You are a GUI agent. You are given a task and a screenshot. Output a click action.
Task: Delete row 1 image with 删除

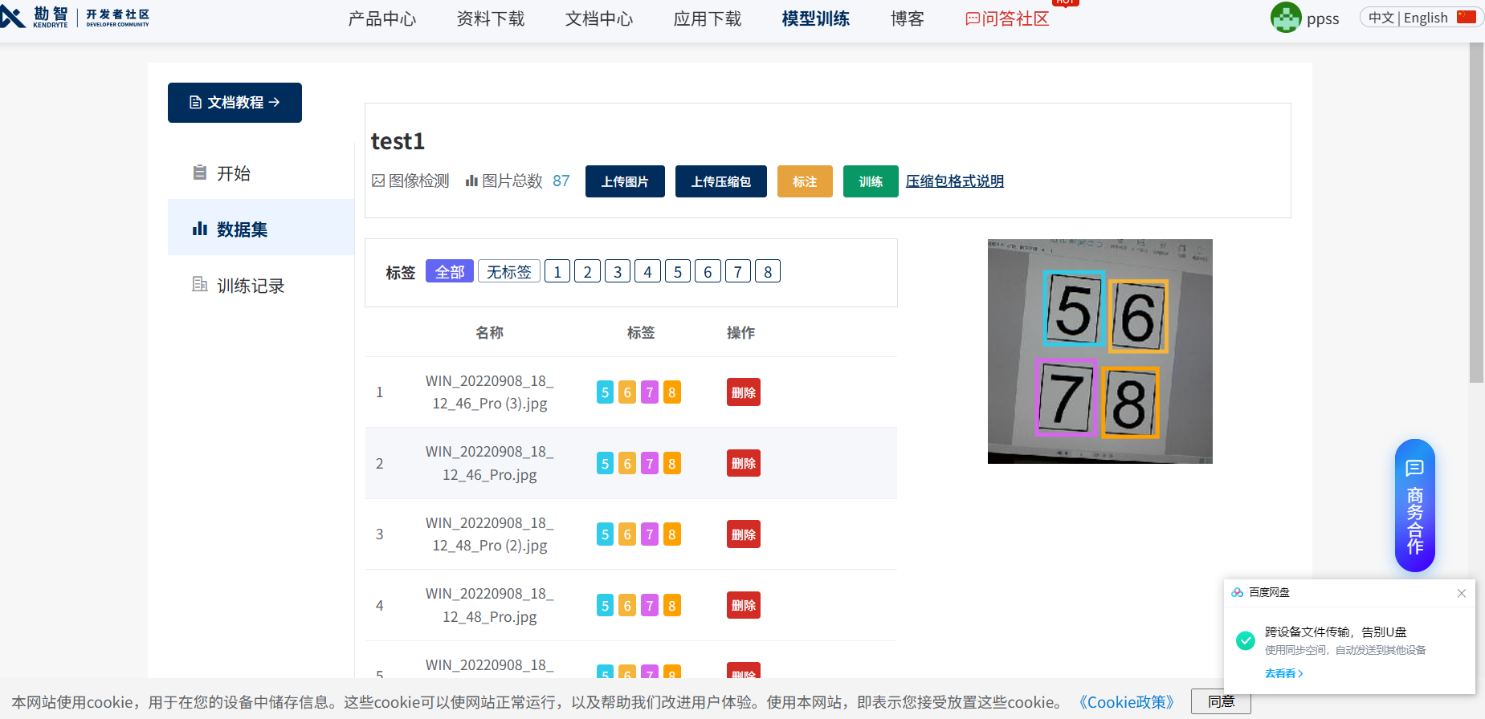pos(744,392)
